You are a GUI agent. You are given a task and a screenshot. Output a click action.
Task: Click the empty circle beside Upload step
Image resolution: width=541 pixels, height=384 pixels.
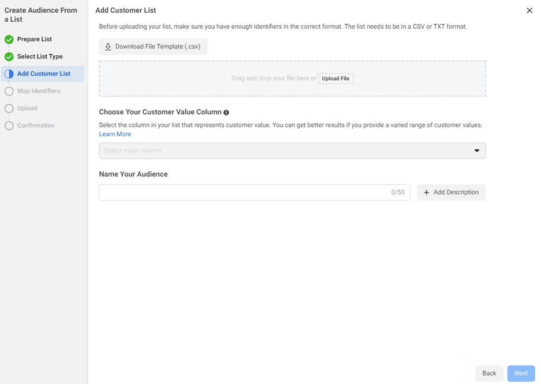pos(9,109)
